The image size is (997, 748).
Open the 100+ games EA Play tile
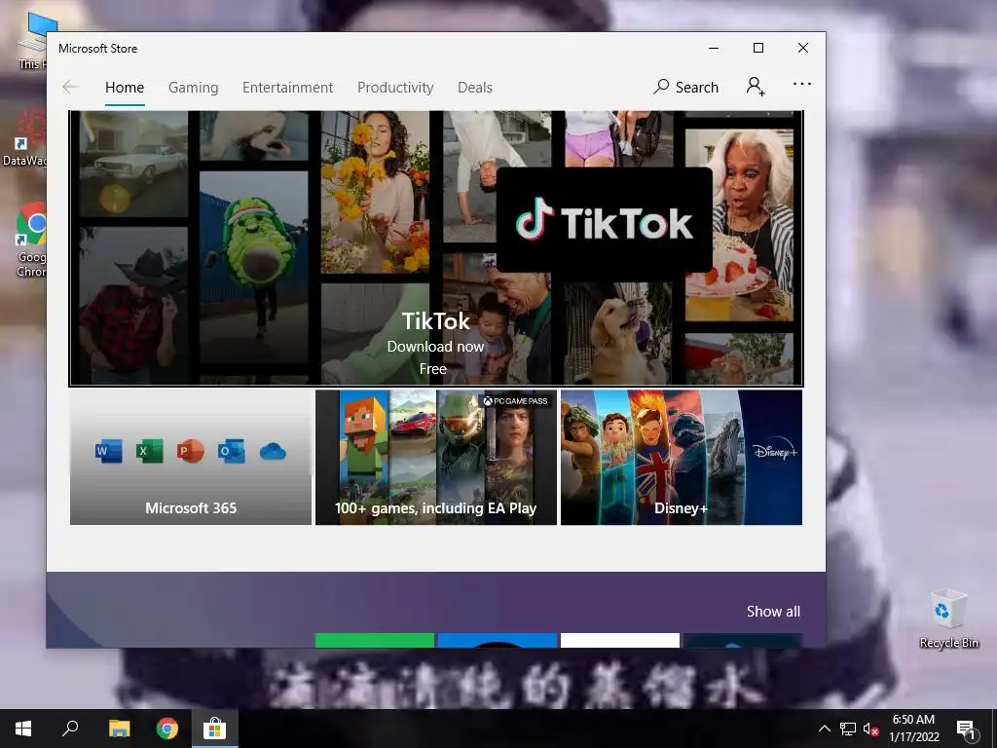[x=436, y=458]
